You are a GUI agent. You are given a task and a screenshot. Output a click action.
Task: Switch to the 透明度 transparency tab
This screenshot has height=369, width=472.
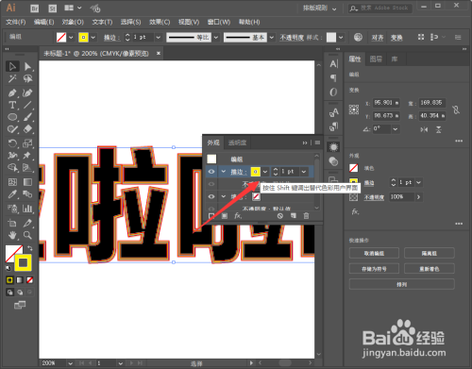[x=237, y=143]
